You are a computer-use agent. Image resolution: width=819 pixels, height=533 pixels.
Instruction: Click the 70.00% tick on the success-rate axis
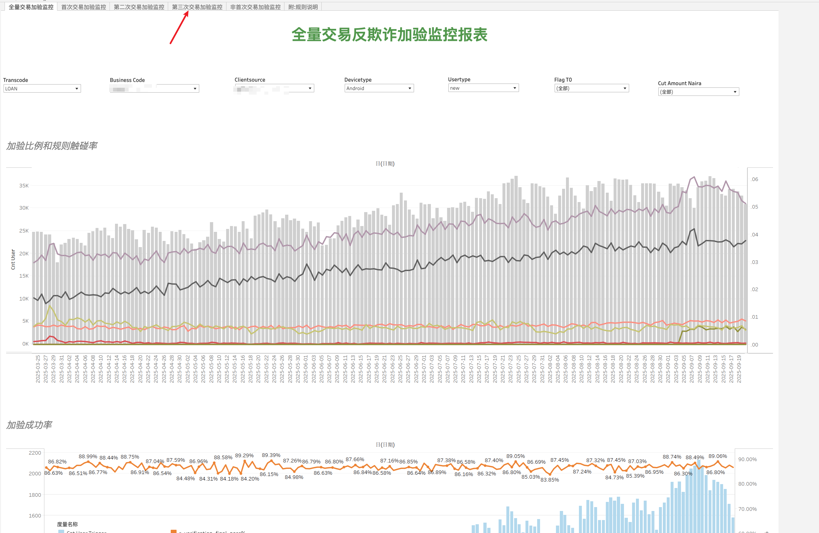747,509
